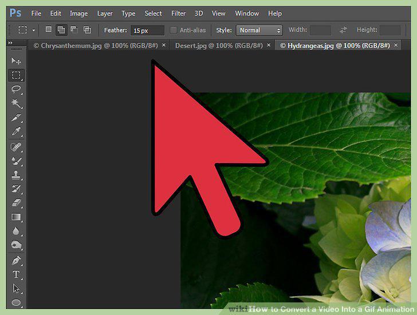417x315 pixels.
Task: Open the Select menu
Action: 153,13
